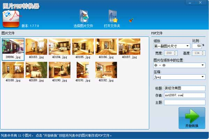209x139 pixels.
Task: Click the 打开文件夹 star folder icon
Action: [x=112, y=16]
